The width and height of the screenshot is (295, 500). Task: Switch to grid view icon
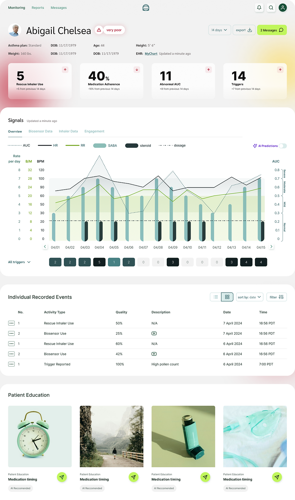coord(227,297)
